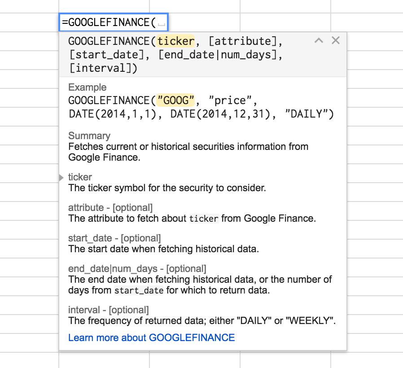Click the Summary heading

click(x=89, y=136)
